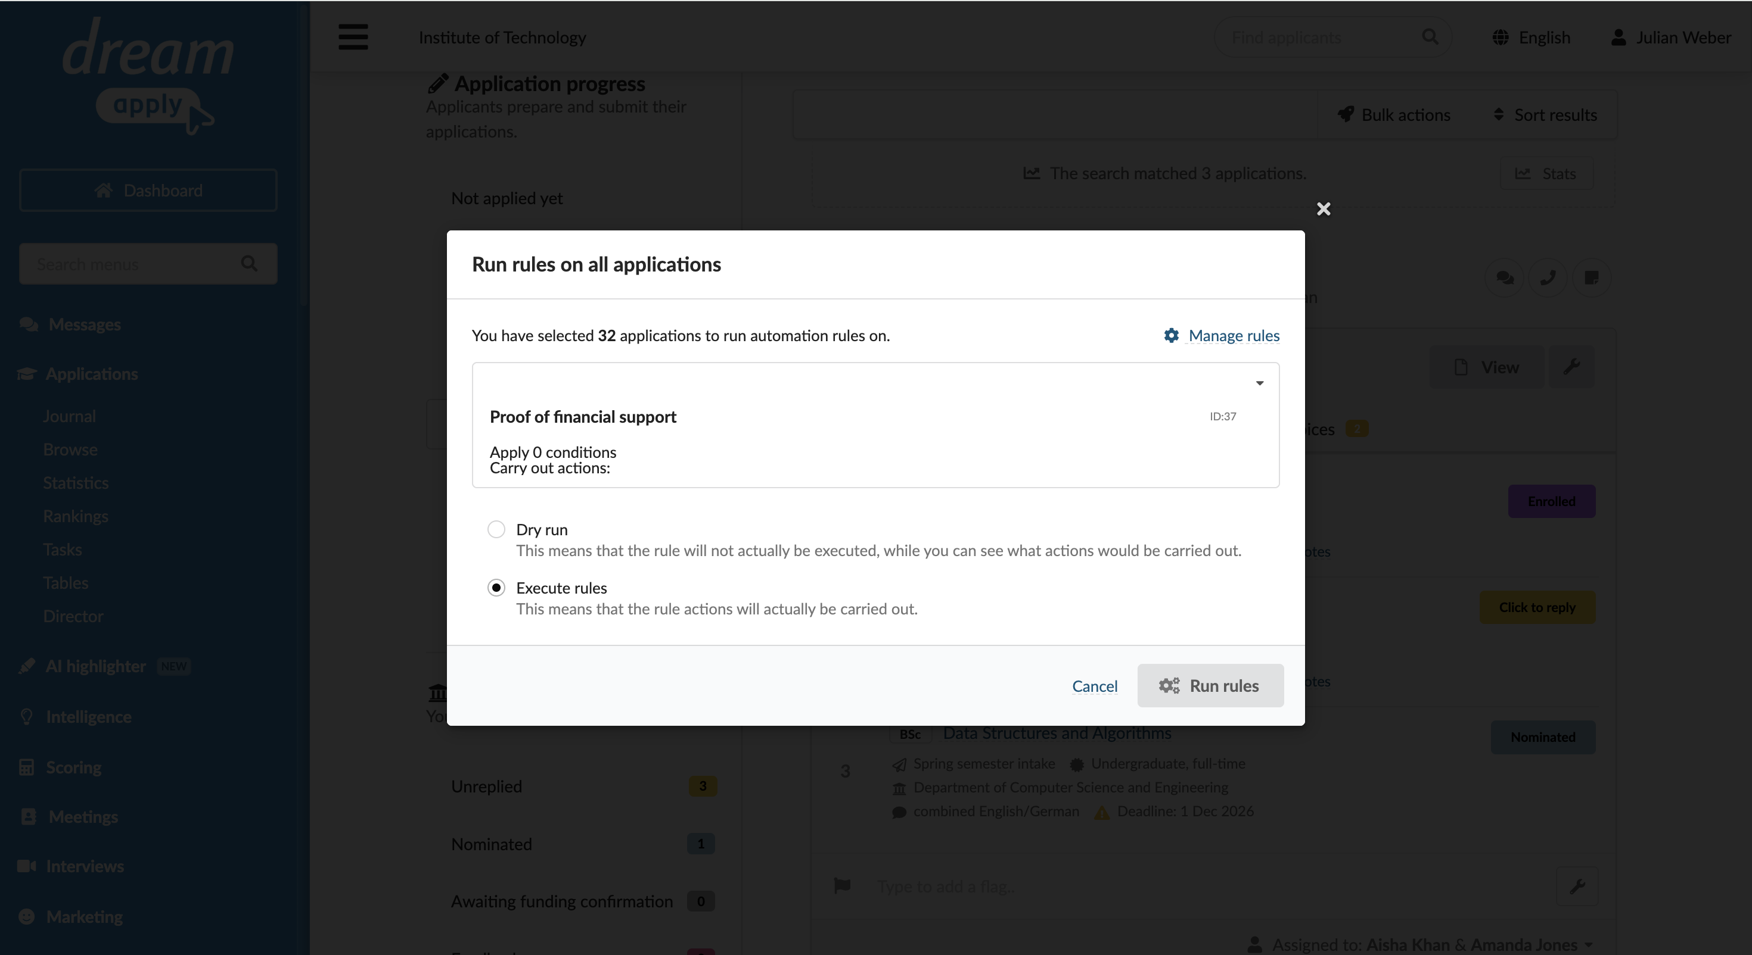Change language from English
The image size is (1752, 955).
1531,37
